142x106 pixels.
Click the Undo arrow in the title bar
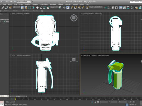[x=7, y=1]
